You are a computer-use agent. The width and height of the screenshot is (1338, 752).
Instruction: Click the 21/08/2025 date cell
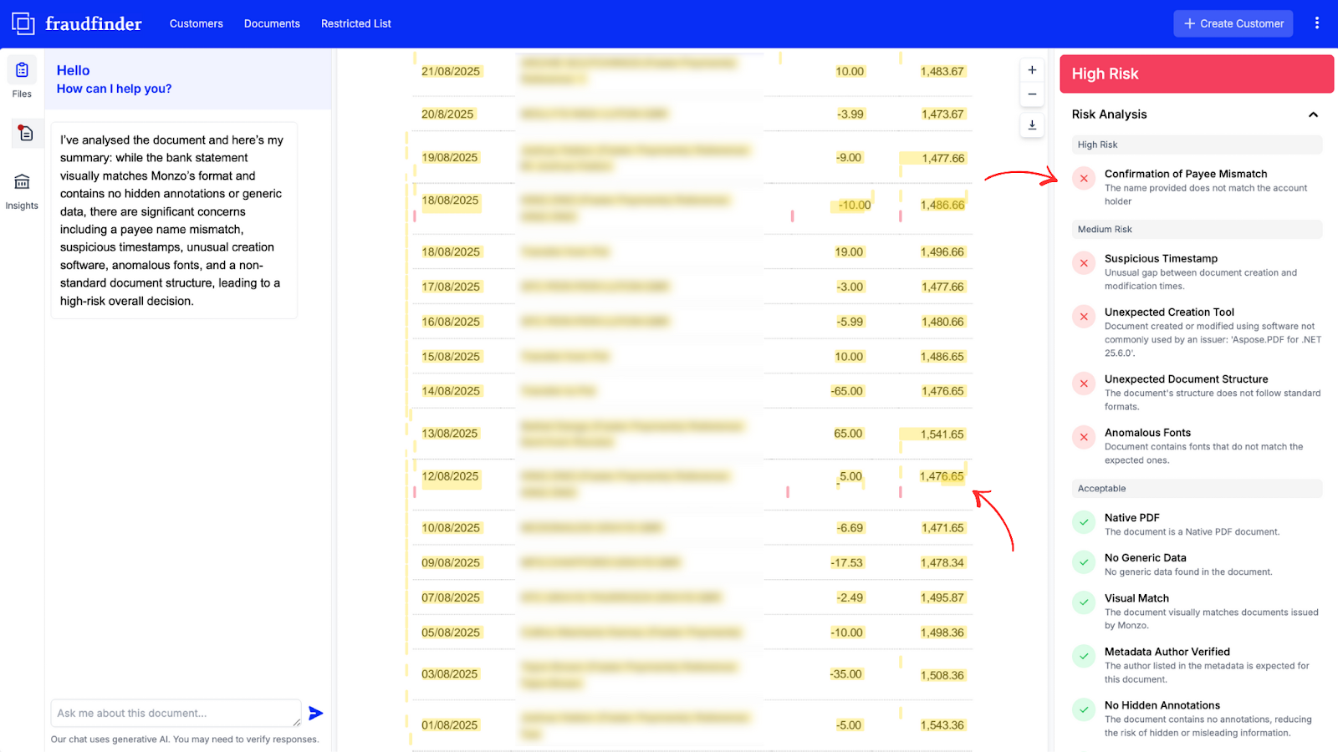tap(451, 72)
